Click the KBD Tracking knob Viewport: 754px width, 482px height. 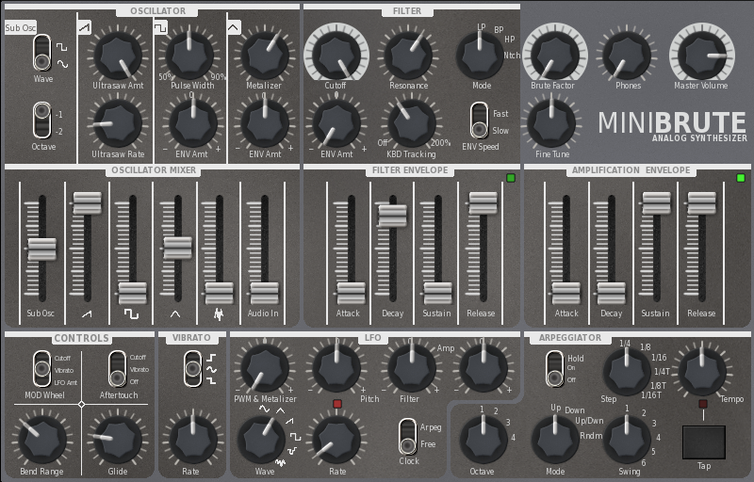click(x=412, y=123)
